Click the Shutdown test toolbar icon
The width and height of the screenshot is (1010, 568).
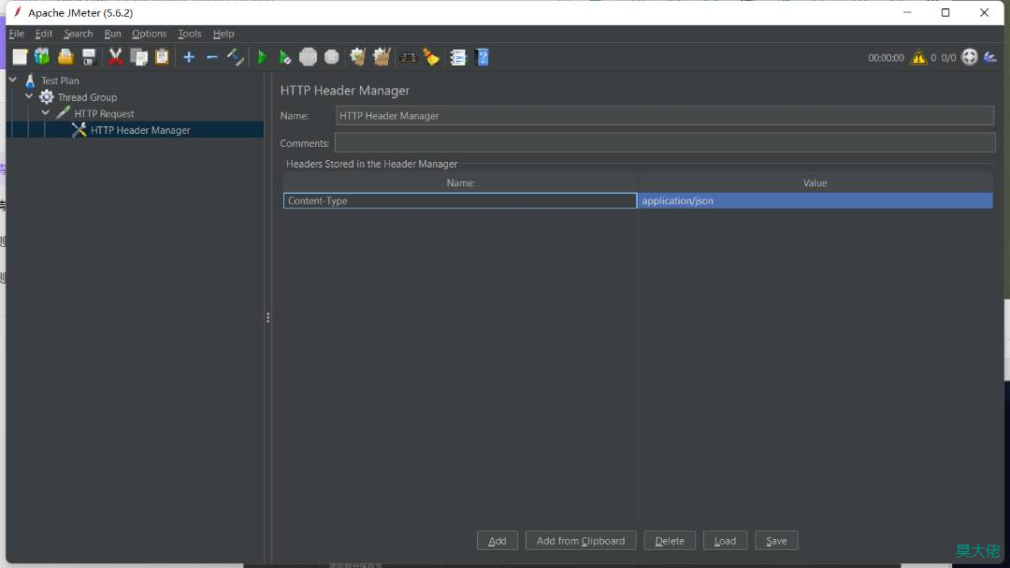tap(332, 57)
